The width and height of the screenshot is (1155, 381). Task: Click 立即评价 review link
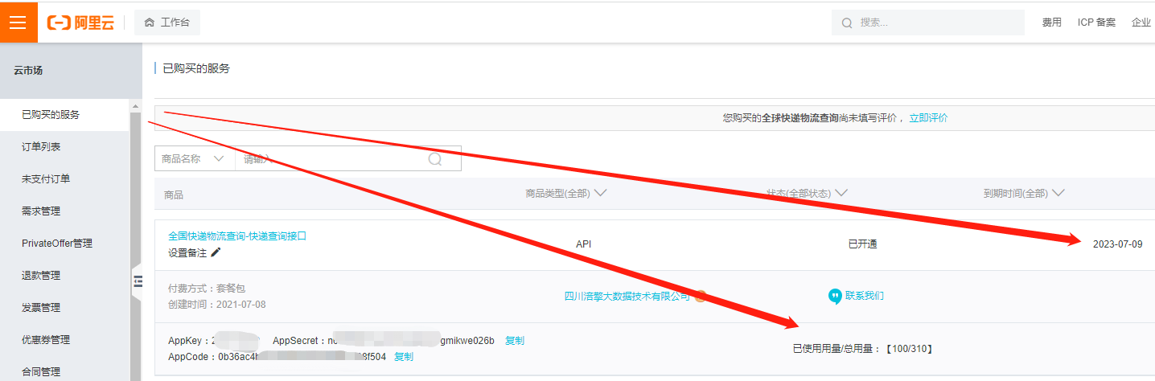tap(928, 117)
